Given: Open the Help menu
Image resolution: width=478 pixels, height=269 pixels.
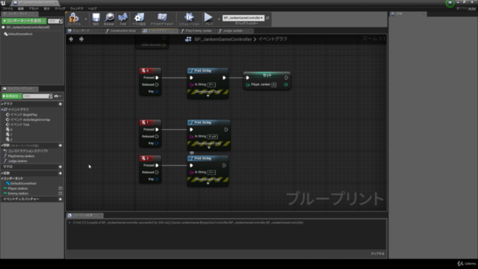Looking at the screenshot, I should [x=92, y=8].
